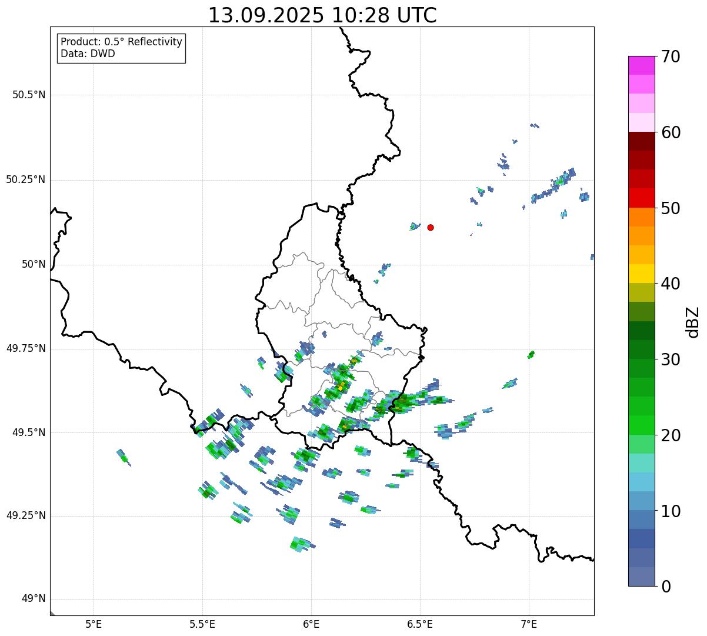
Task: Click the 7°E longitude tick label
Action: (529, 624)
